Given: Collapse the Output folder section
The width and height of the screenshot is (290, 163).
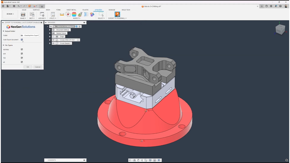Looking at the screenshot, I should [x=3, y=31].
